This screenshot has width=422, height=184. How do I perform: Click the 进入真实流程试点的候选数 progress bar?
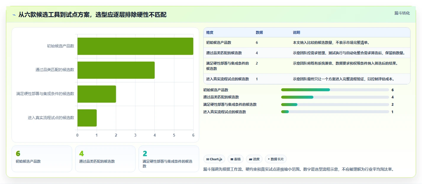click(335, 112)
